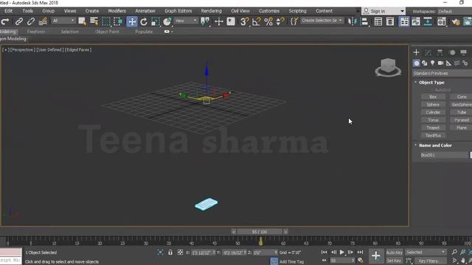Activate the Select and Move tool
Screen dimensions: 472x265
pyautogui.click(x=132, y=21)
